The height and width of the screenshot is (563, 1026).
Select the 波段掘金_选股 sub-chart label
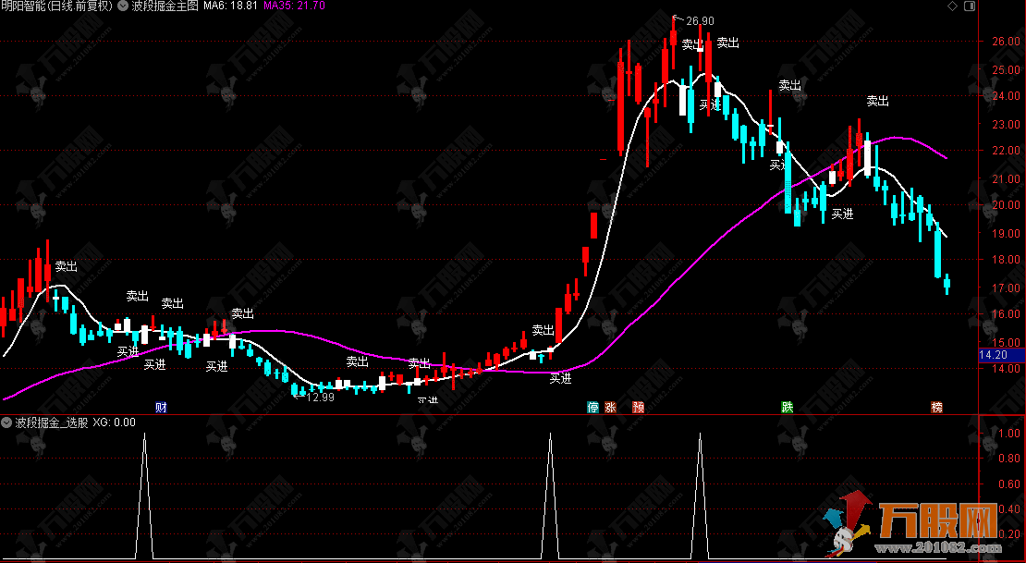[52, 422]
